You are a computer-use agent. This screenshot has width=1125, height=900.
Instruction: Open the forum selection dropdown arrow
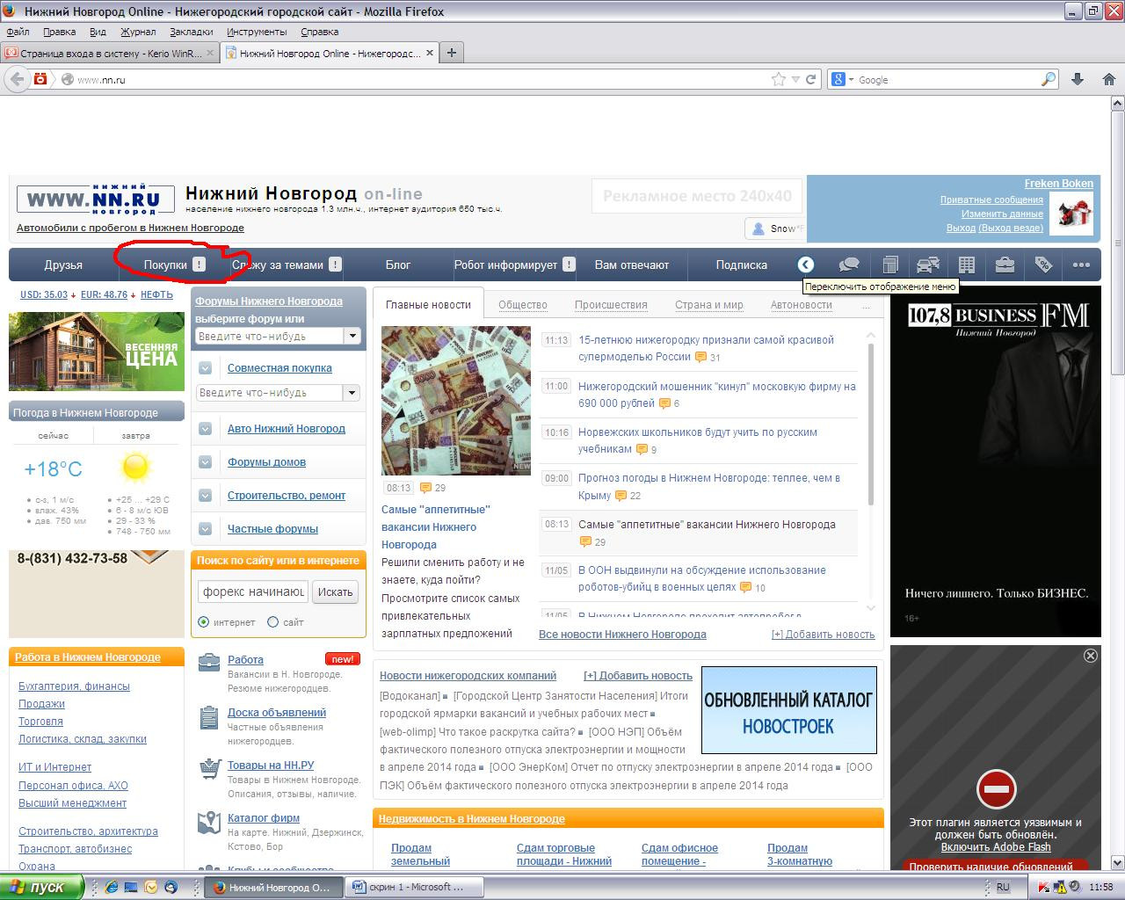click(x=352, y=336)
